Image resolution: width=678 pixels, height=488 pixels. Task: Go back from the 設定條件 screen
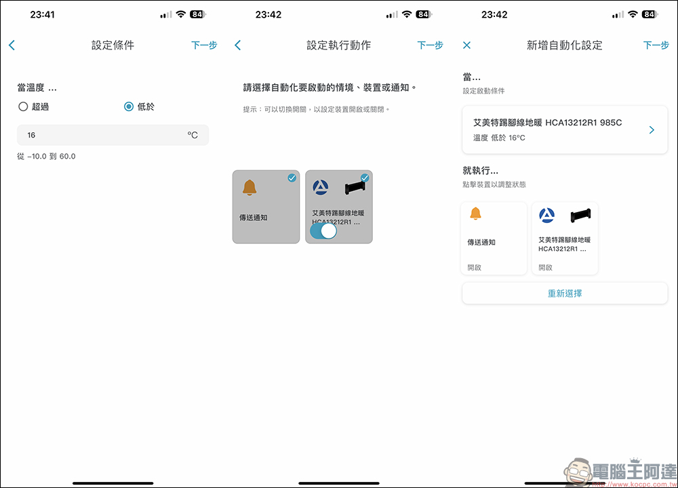pos(12,45)
